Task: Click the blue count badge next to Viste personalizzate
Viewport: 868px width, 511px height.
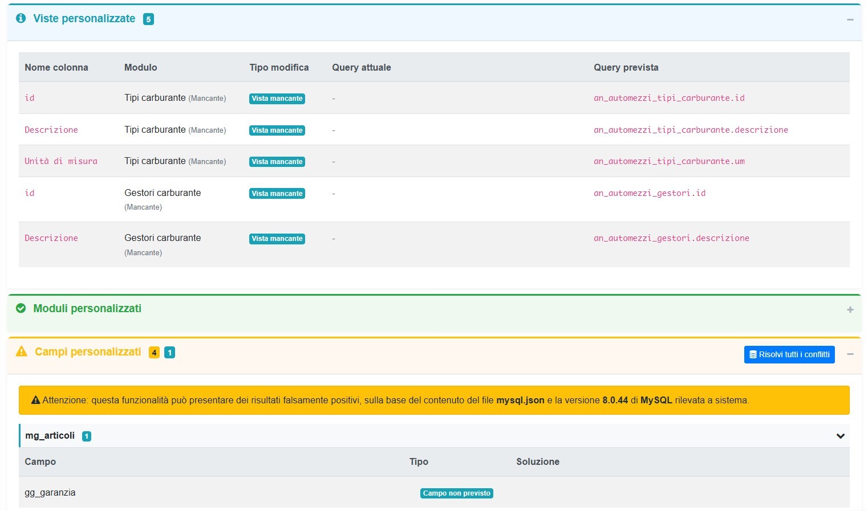Action: [x=148, y=19]
